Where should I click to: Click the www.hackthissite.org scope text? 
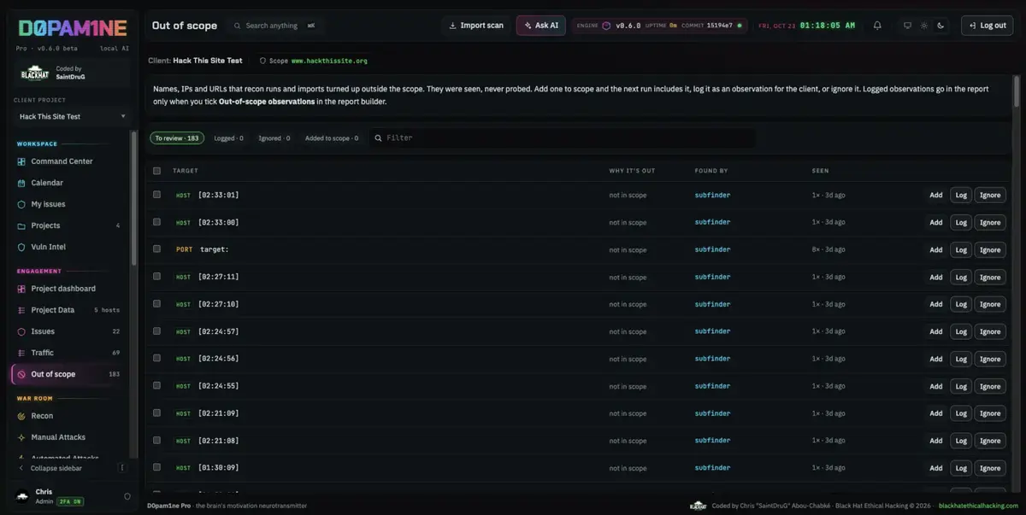tap(329, 61)
